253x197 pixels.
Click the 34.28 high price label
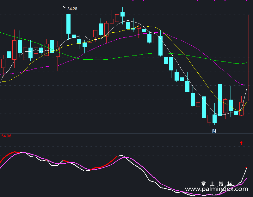(72, 9)
